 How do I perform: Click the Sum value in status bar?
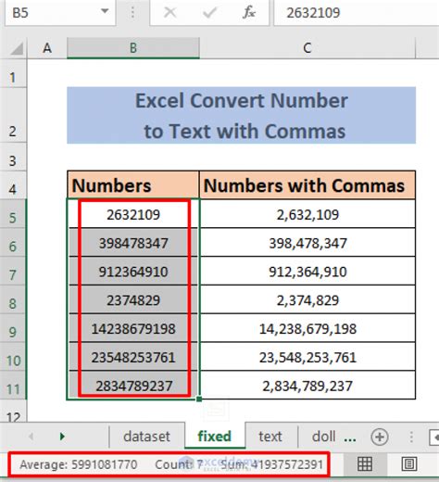click(x=271, y=464)
